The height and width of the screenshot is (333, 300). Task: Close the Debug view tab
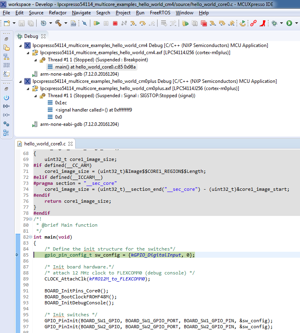point(43,36)
